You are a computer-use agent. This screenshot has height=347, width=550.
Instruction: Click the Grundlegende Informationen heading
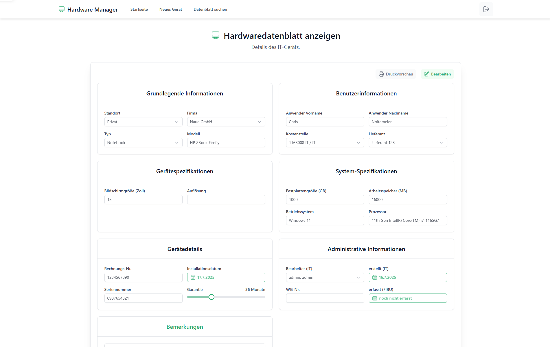point(185,93)
